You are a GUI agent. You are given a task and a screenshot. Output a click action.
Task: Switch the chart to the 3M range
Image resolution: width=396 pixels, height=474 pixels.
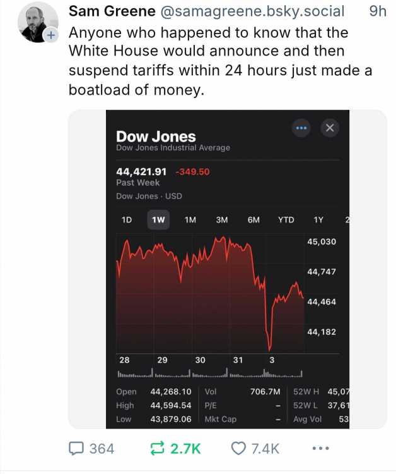(222, 220)
